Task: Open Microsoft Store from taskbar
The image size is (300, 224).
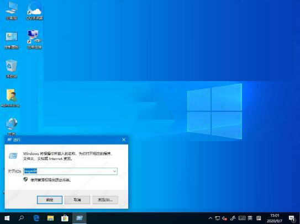Action: pyautogui.click(x=65, y=218)
